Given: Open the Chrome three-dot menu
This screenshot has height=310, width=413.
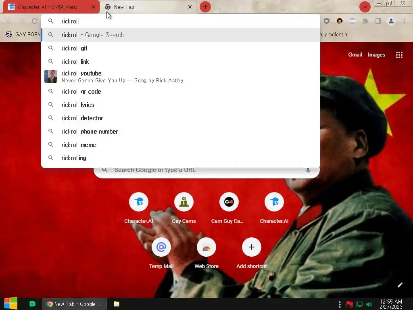Looking at the screenshot, I should pos(404,21).
